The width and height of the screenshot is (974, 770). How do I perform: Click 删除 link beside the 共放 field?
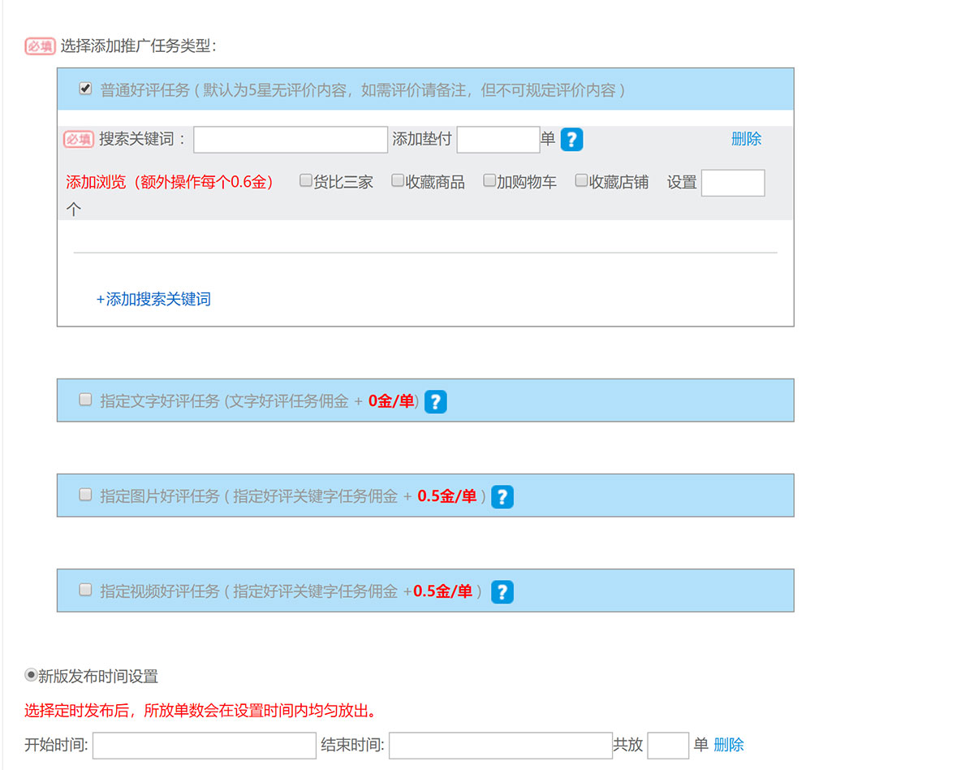[x=728, y=745]
